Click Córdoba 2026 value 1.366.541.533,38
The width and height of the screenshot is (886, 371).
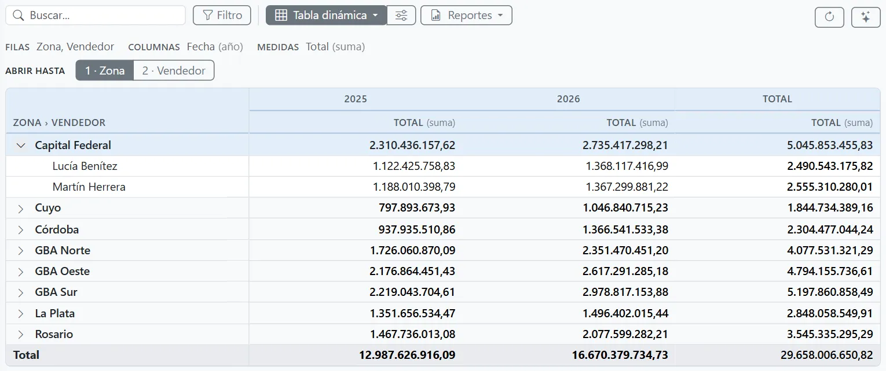click(625, 230)
